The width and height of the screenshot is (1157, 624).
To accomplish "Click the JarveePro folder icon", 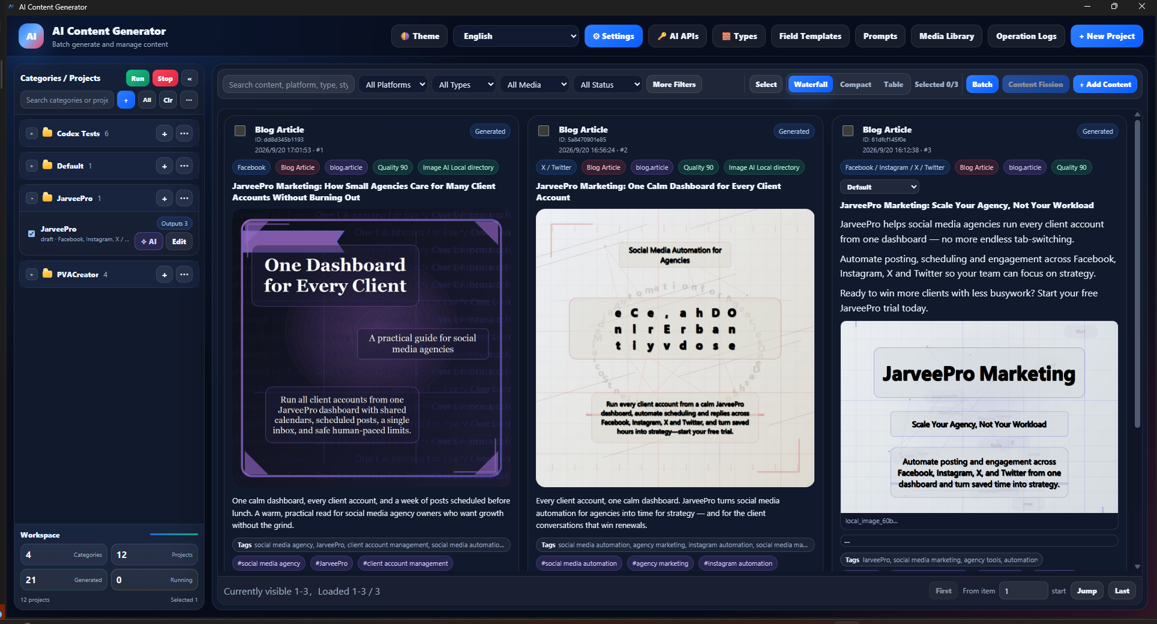I will pos(47,197).
